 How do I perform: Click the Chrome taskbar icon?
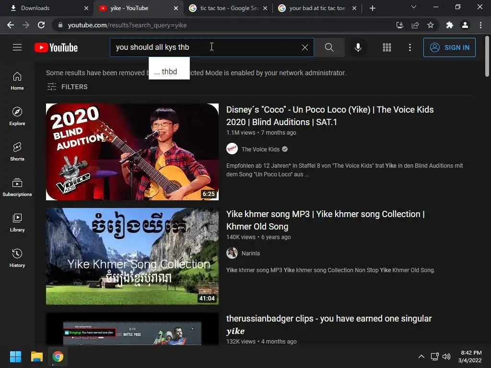[58, 356]
